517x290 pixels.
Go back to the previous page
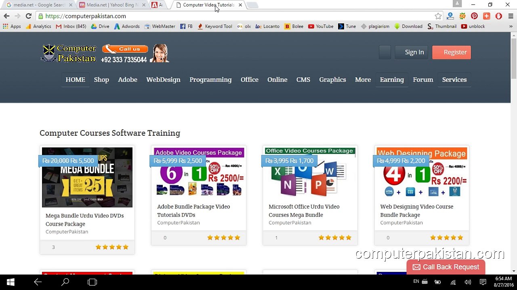(x=6, y=16)
